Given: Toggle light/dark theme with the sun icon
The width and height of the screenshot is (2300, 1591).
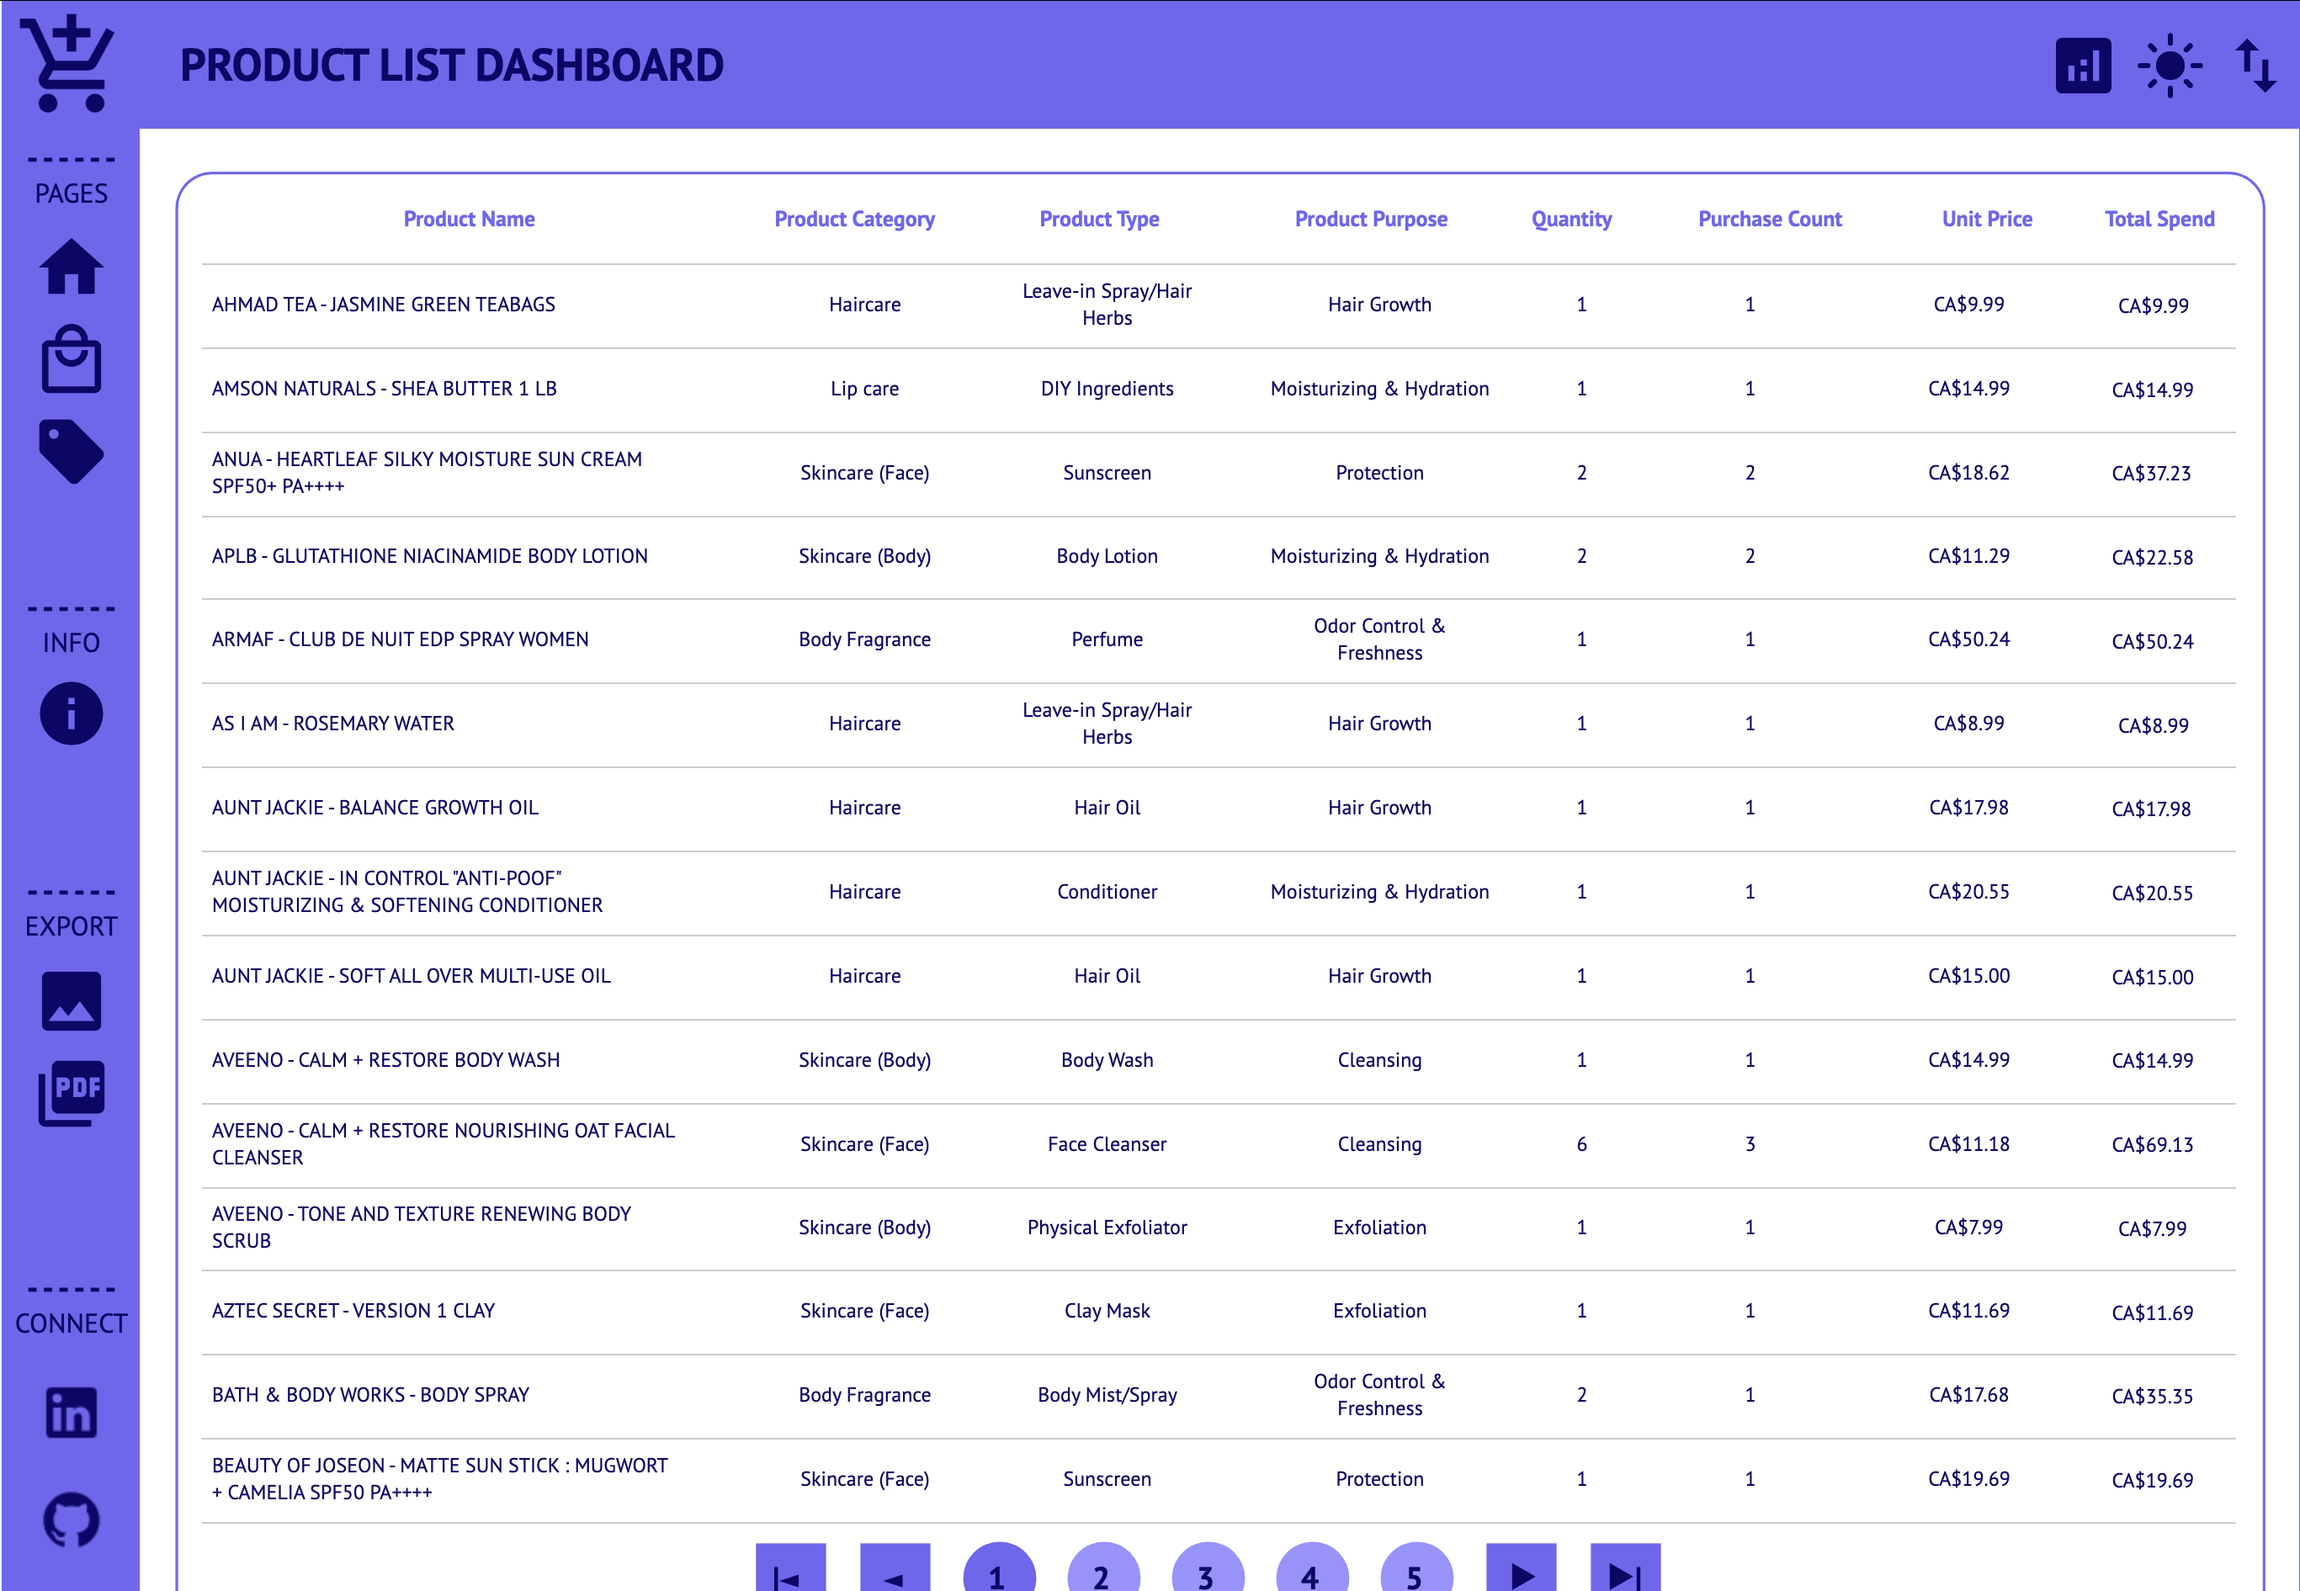Looking at the screenshot, I should point(2170,65).
